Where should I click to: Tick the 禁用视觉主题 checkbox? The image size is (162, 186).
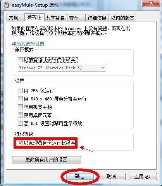coord(20,107)
